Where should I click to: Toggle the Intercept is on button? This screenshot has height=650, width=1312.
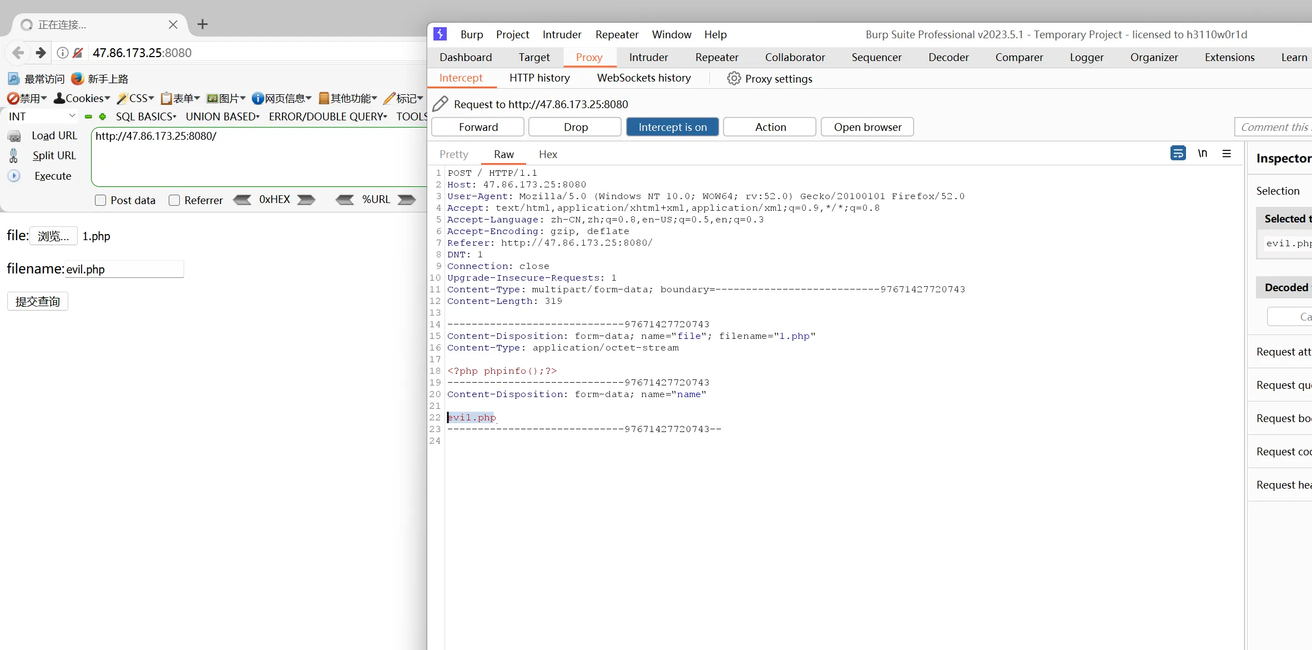tap(672, 127)
